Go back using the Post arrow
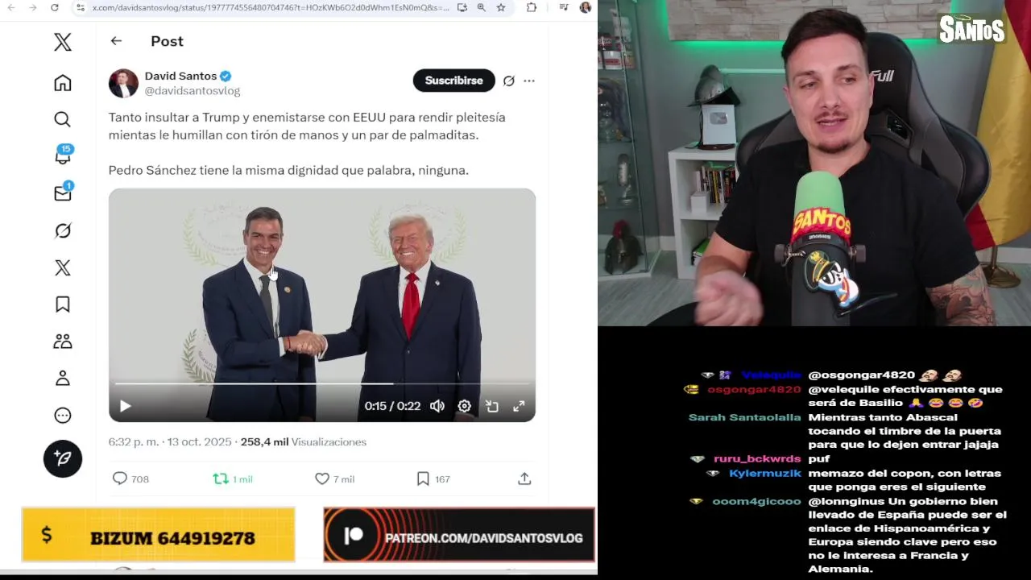 pos(116,40)
